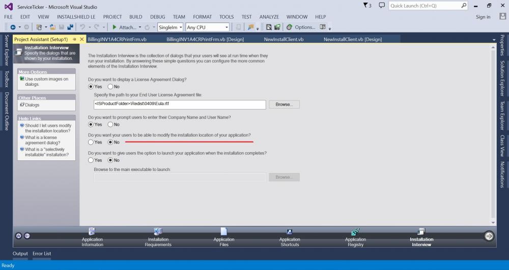Click the account avatar icon beside Sign in
The width and height of the screenshot is (509, 270).
coord(502,17)
